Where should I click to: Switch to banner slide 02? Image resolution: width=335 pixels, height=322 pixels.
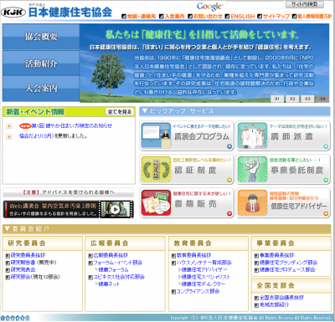tap(292, 99)
